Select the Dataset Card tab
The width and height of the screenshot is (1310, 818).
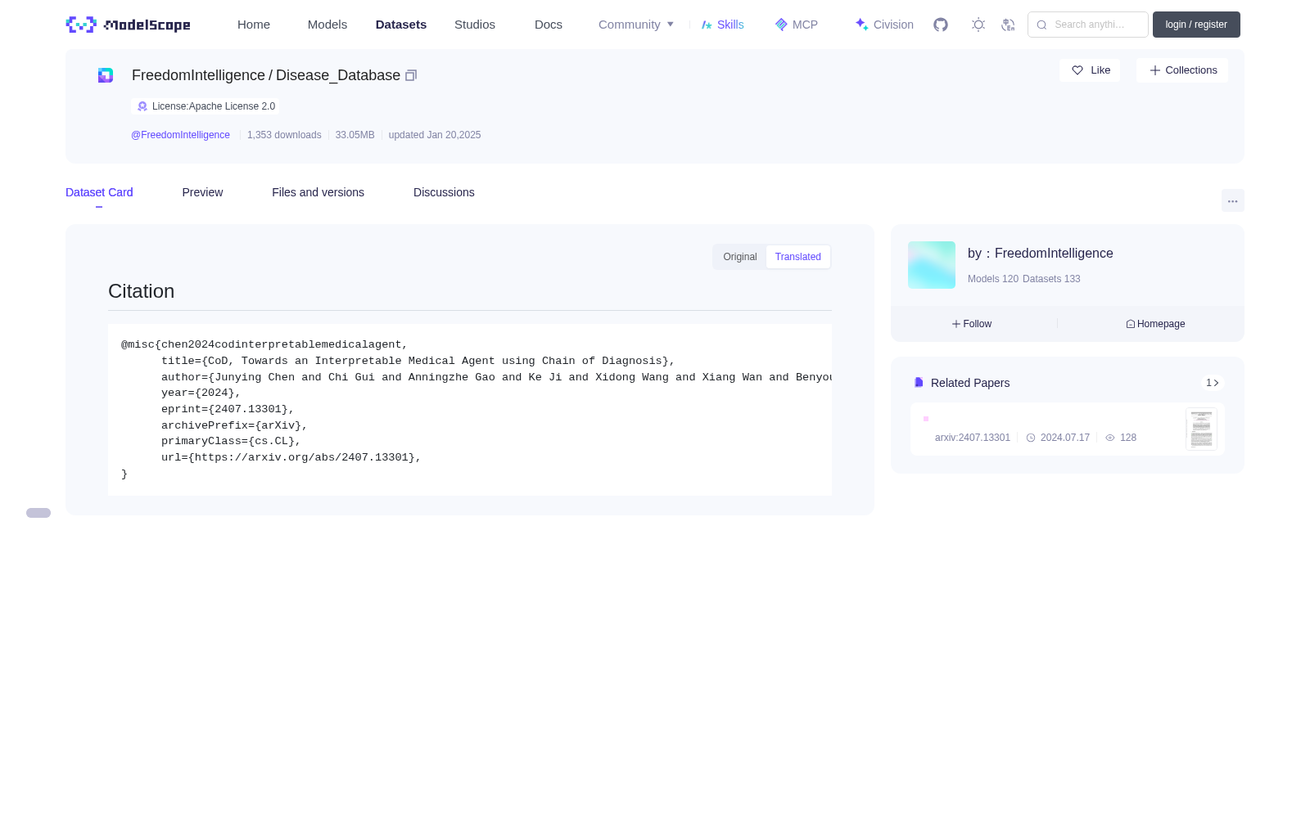[99, 192]
